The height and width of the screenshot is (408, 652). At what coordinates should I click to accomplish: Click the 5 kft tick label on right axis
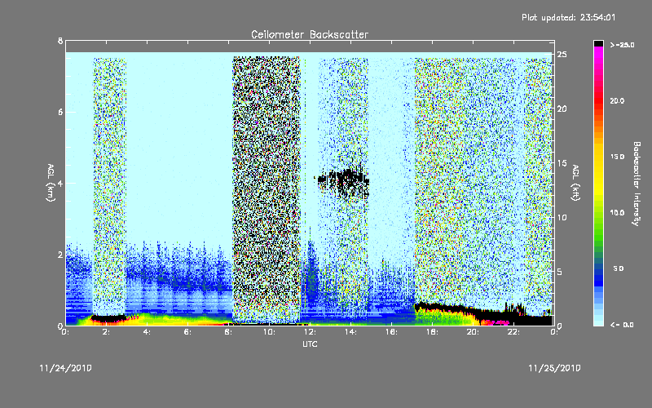click(x=560, y=272)
